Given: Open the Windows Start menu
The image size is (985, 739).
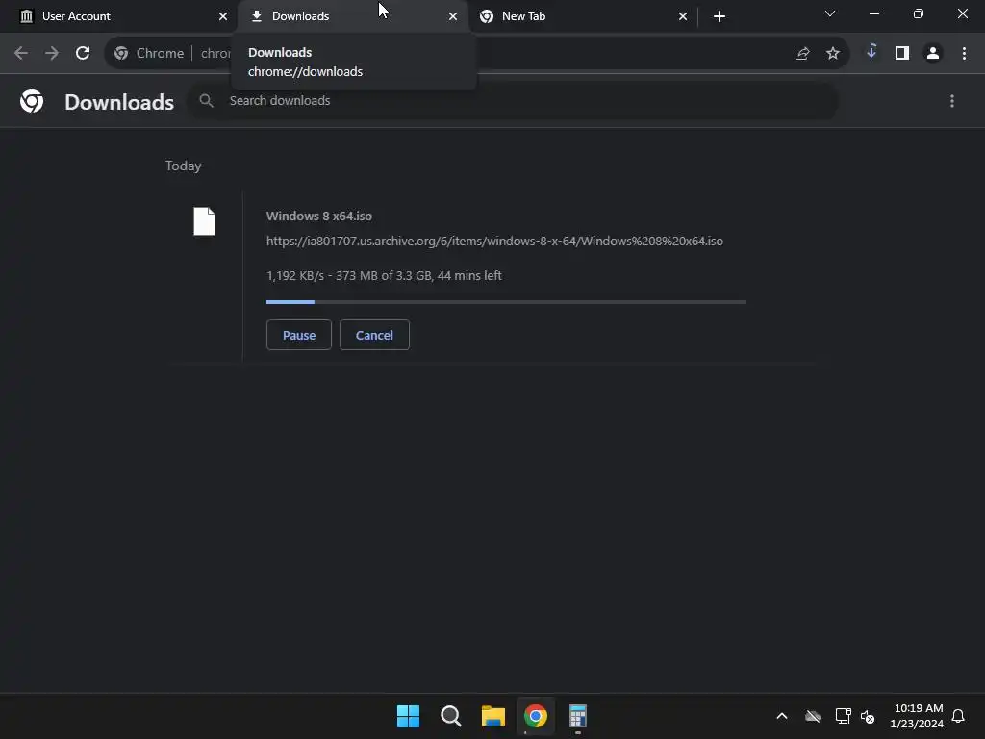Looking at the screenshot, I should (408, 716).
